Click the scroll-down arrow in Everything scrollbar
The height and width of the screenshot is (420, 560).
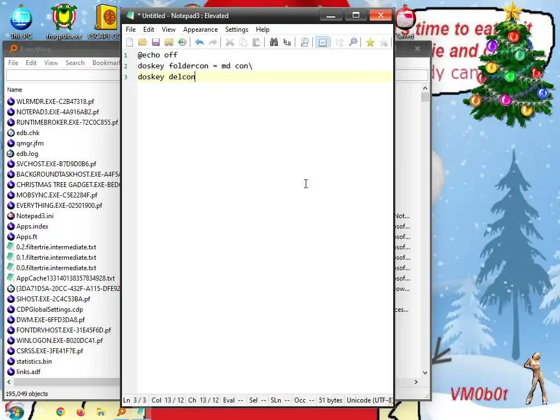(x=425, y=372)
